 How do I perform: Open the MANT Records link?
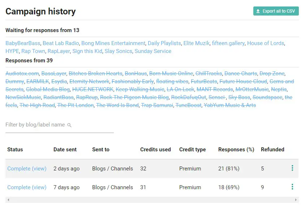[215, 89]
